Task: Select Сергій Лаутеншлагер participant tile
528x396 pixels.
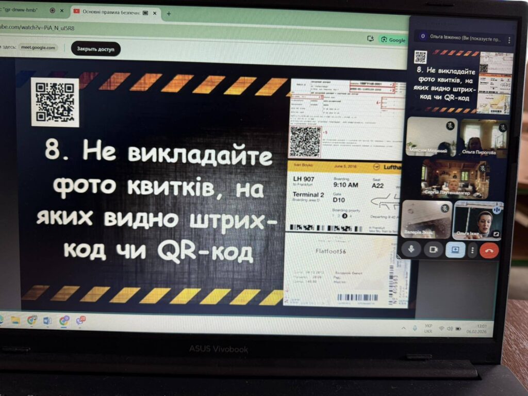Action: pyautogui.click(x=455, y=179)
